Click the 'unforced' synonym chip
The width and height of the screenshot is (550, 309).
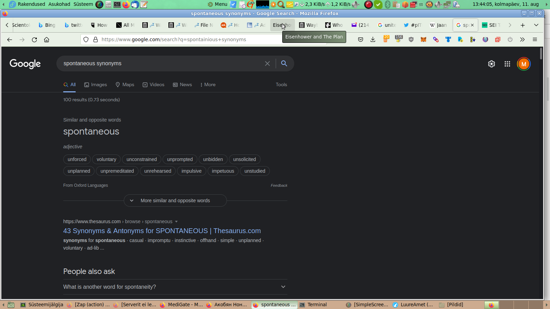point(77,159)
